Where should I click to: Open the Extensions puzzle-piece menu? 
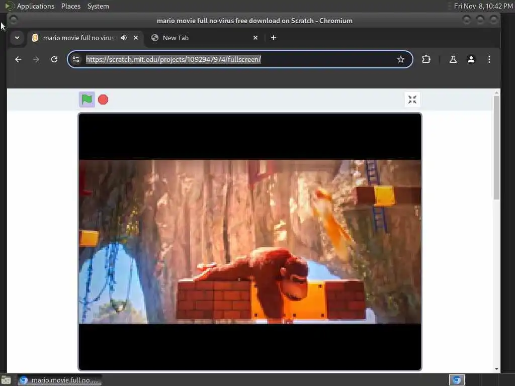pos(426,59)
